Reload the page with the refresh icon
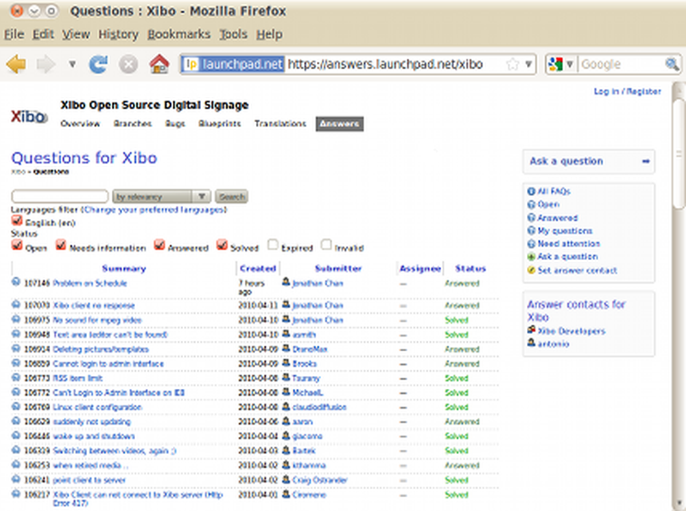Image resolution: width=686 pixels, height=511 pixels. 98,64
